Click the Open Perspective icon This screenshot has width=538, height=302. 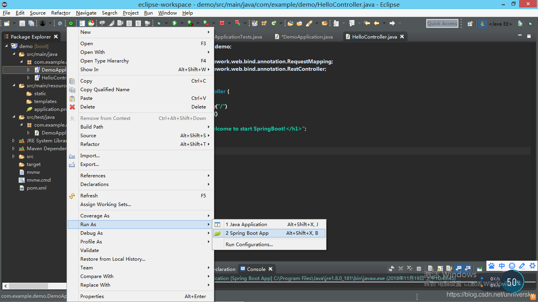[470, 23]
